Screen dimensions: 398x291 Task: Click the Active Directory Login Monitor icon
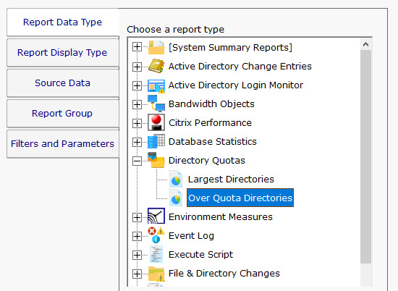click(x=156, y=85)
